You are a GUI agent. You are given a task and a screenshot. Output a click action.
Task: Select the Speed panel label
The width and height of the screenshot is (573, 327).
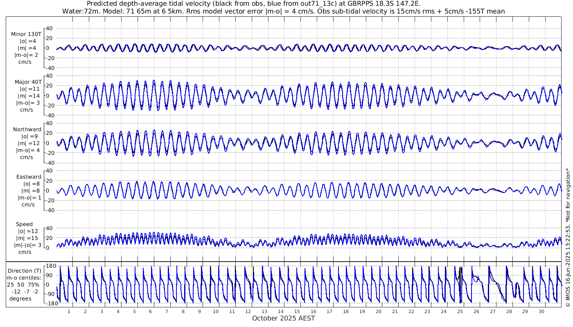(x=25, y=224)
